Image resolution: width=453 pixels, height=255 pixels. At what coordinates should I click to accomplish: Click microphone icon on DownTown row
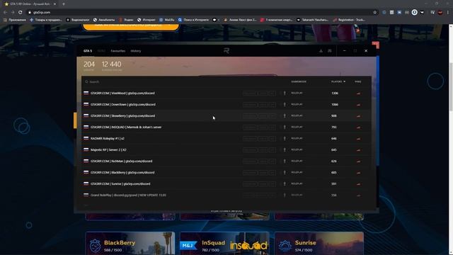(285, 104)
